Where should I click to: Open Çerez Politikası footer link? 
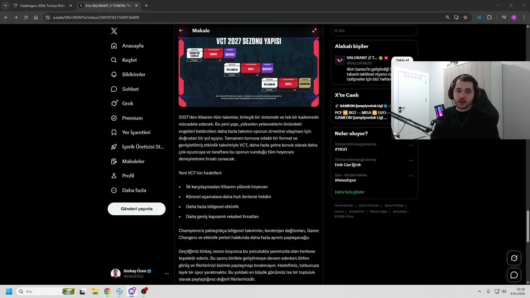pyautogui.click(x=394, y=206)
